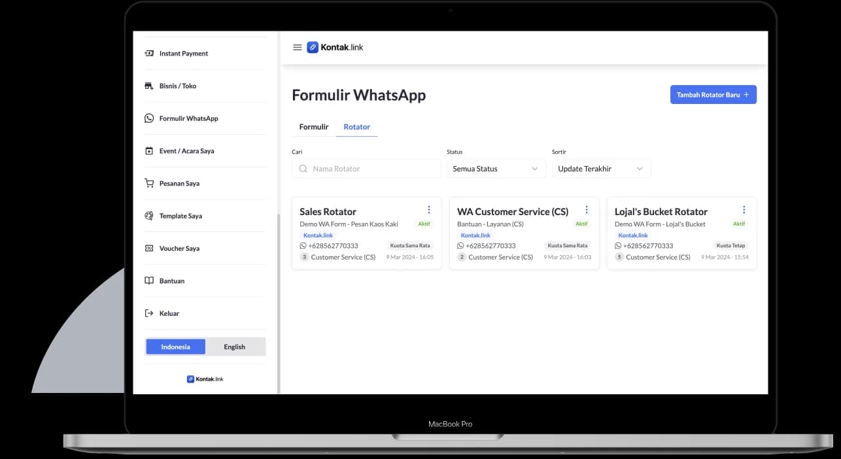Click the Instant Payment sidebar icon

coord(149,54)
